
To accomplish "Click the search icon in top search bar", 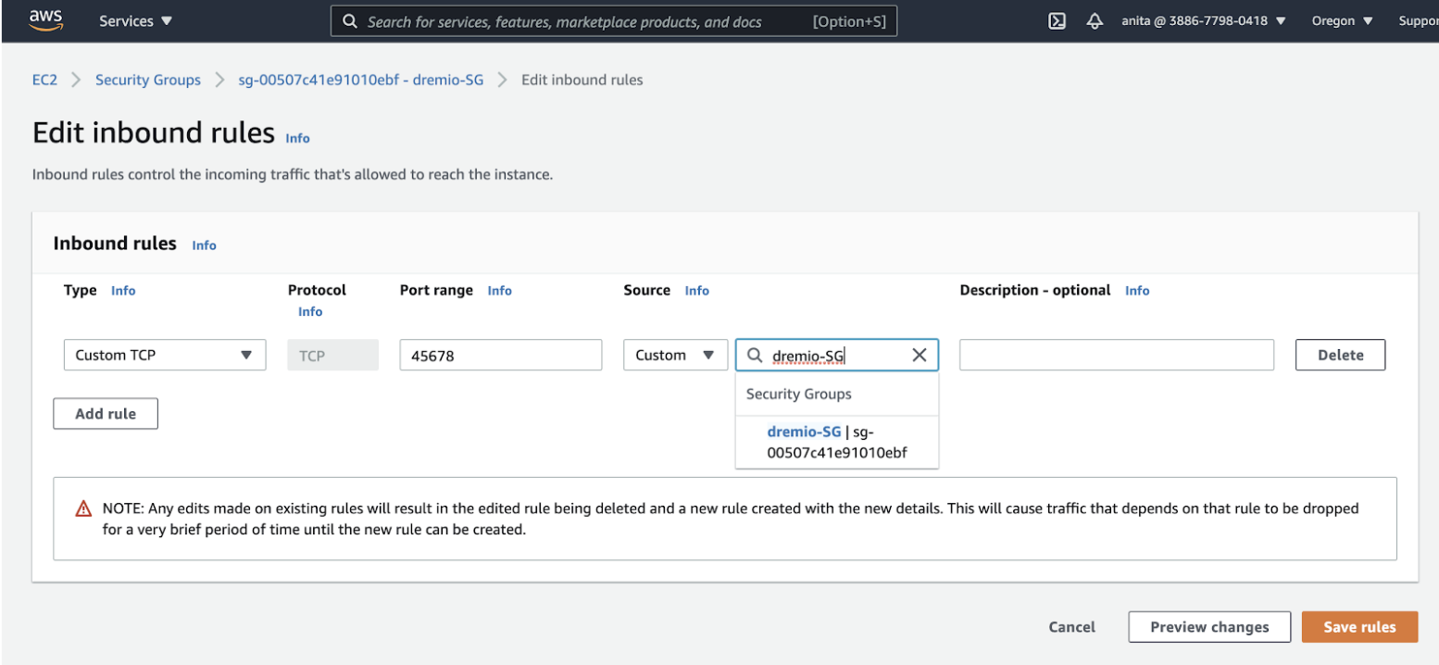I will tap(350, 21).
